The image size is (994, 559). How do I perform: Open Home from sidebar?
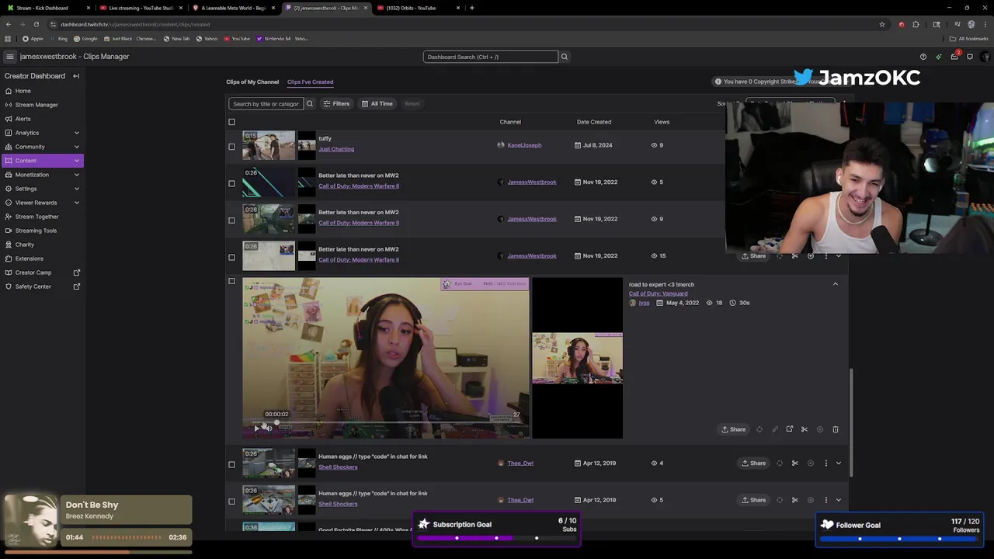[x=23, y=91]
